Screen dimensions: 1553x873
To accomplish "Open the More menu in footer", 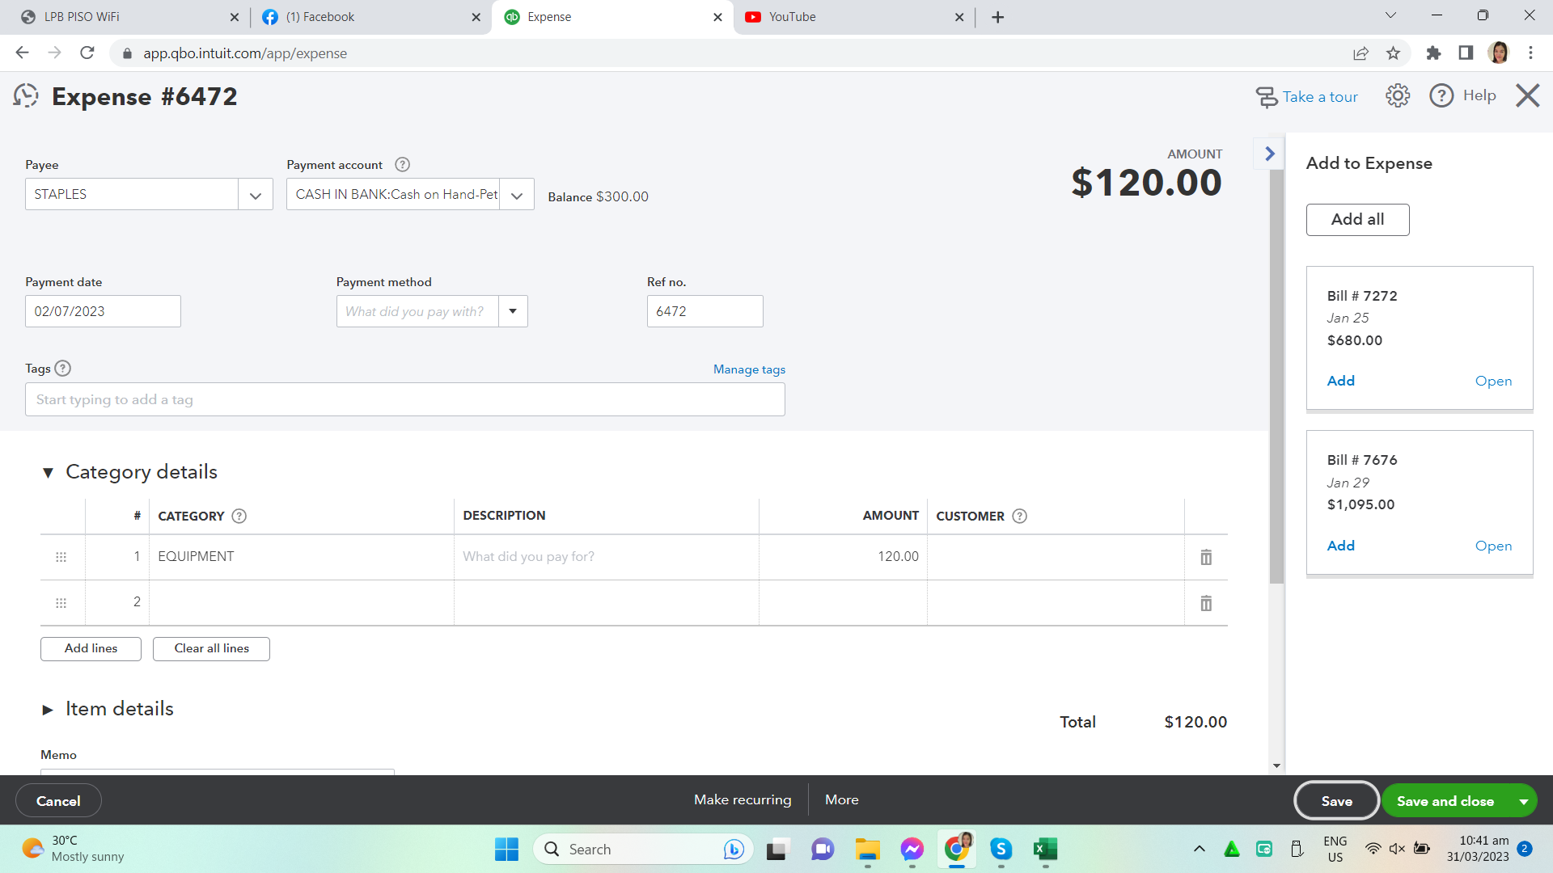I will (841, 799).
